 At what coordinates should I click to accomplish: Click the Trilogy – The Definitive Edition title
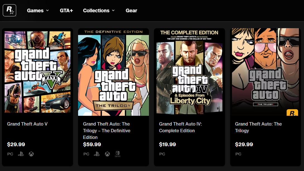click(x=107, y=131)
